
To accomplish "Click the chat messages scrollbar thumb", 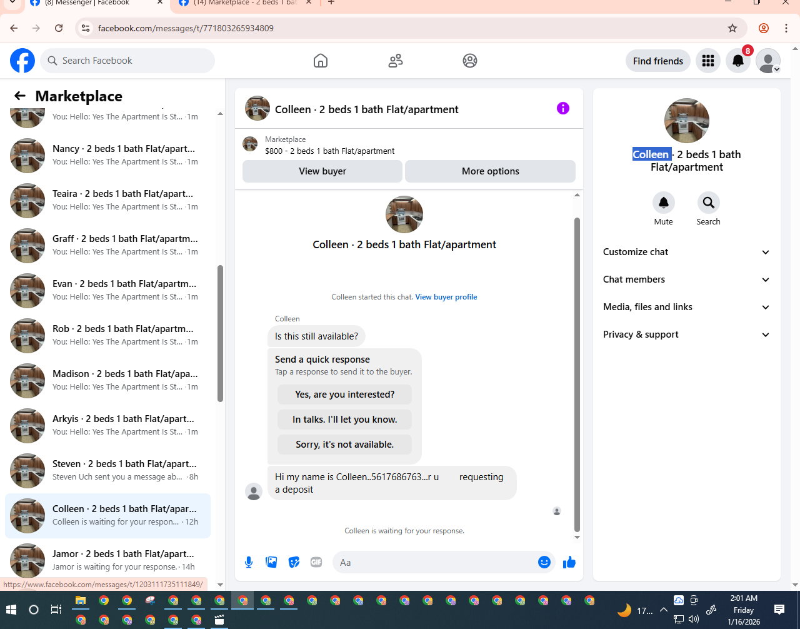I will point(577,375).
